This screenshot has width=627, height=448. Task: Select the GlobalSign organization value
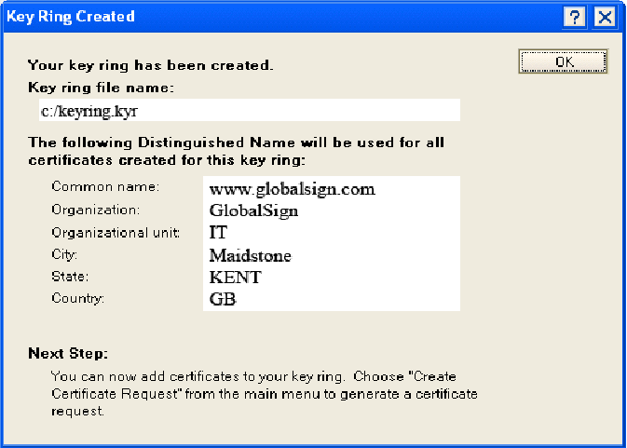tap(253, 211)
